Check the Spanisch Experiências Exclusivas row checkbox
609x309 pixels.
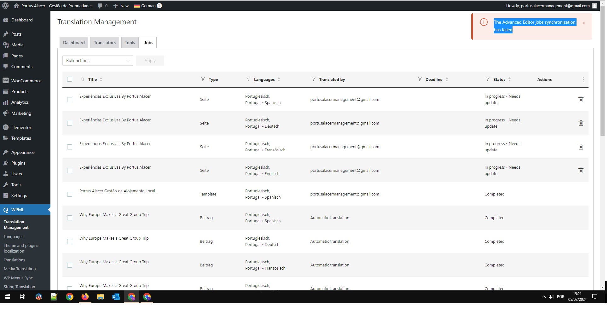pyautogui.click(x=70, y=100)
